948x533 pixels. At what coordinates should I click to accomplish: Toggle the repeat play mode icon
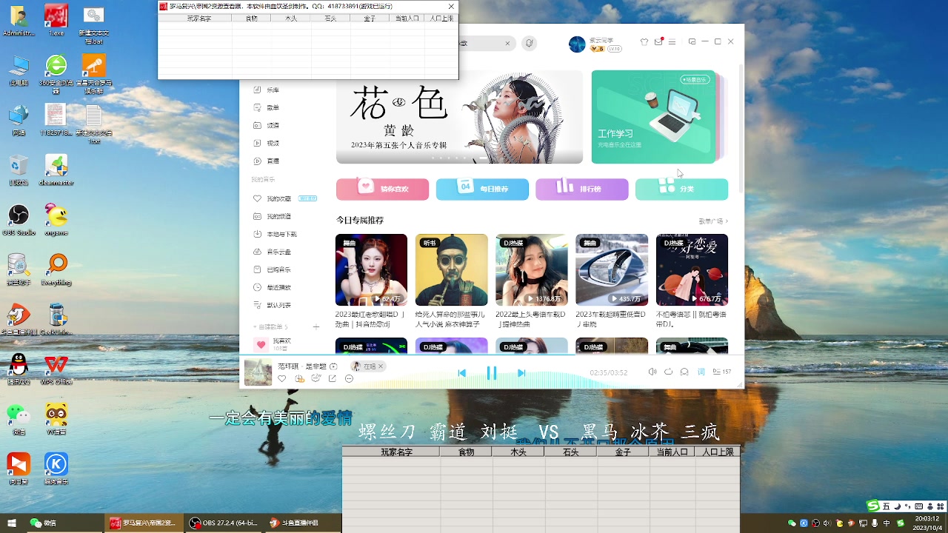[667, 372]
